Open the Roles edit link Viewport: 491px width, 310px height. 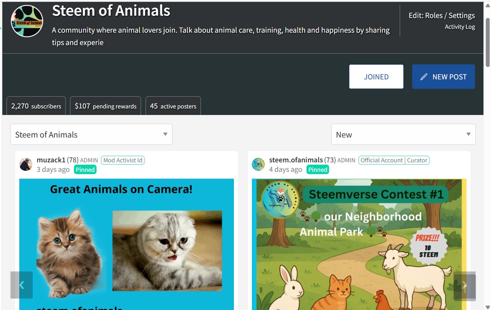pyautogui.click(x=434, y=16)
